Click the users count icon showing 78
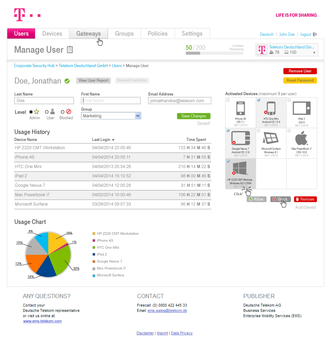331x339 pixels. 271,52
